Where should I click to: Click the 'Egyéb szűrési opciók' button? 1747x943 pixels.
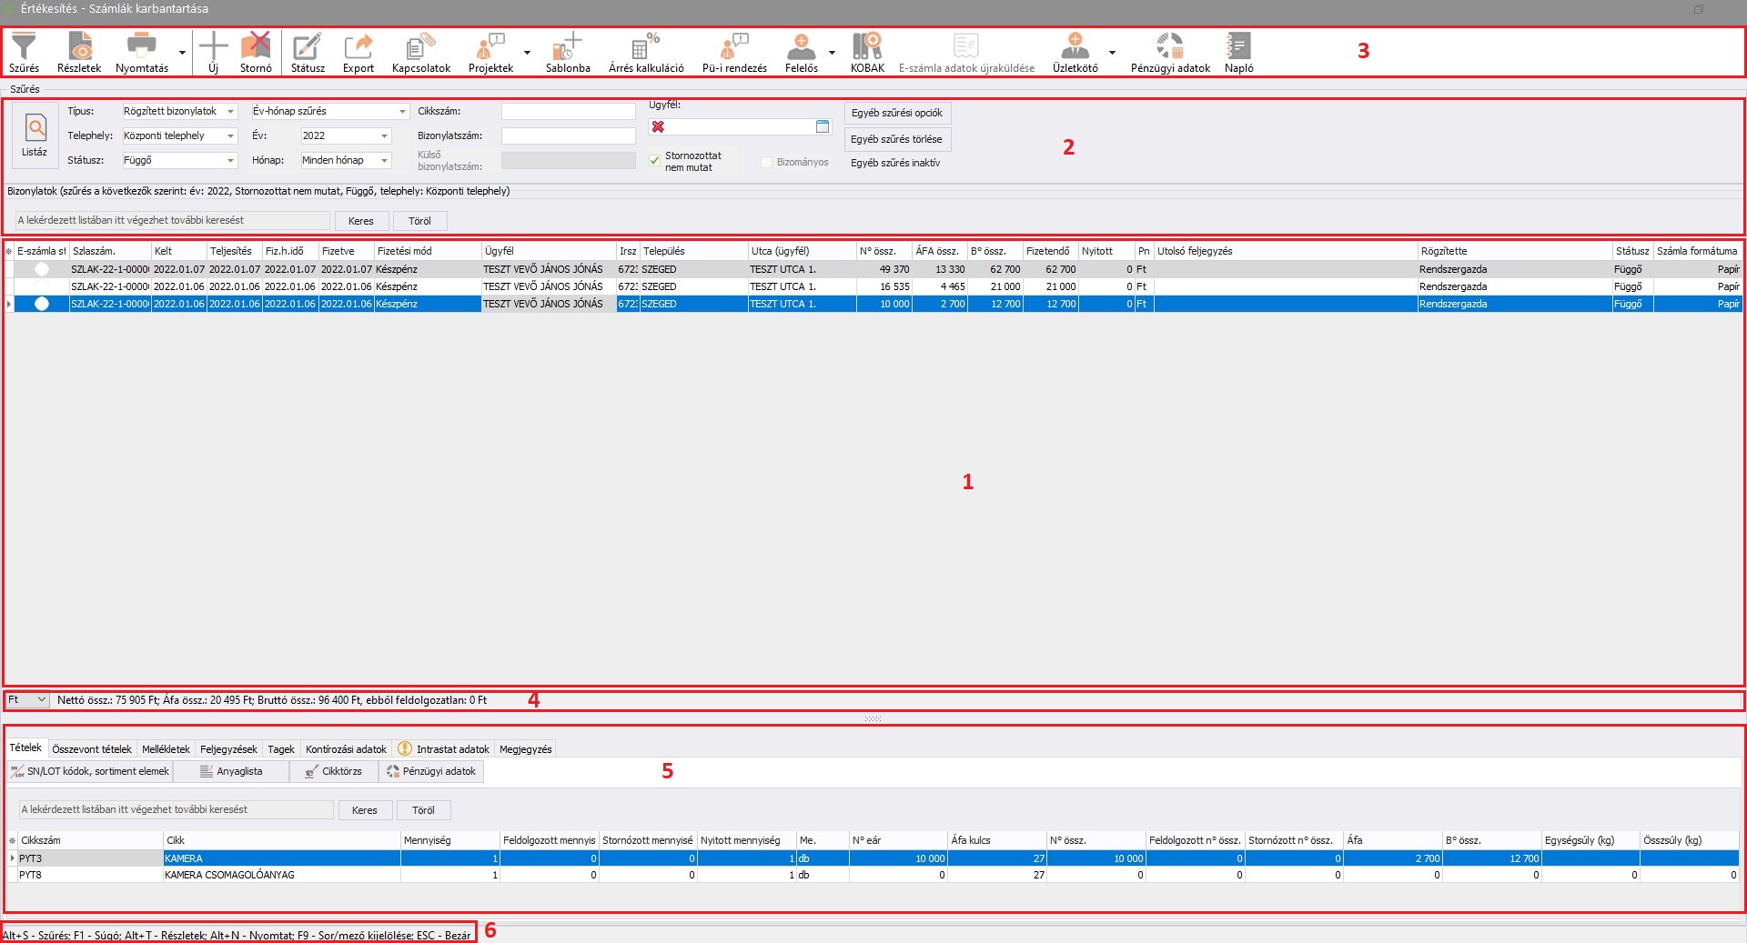897,113
